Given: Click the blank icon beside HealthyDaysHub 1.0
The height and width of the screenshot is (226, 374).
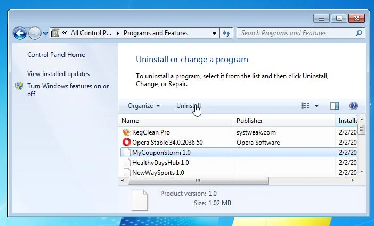Looking at the screenshot, I should pyautogui.click(x=127, y=162).
